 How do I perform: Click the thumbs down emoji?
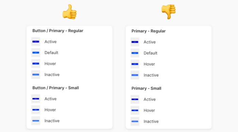click(169, 12)
